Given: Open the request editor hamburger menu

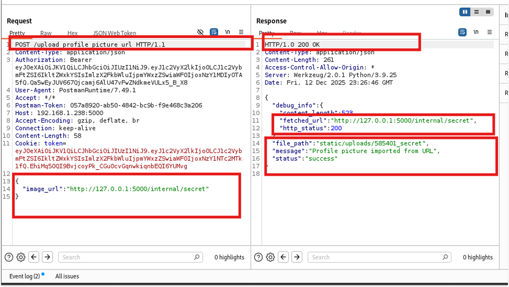Looking at the screenshot, I should (x=241, y=32).
